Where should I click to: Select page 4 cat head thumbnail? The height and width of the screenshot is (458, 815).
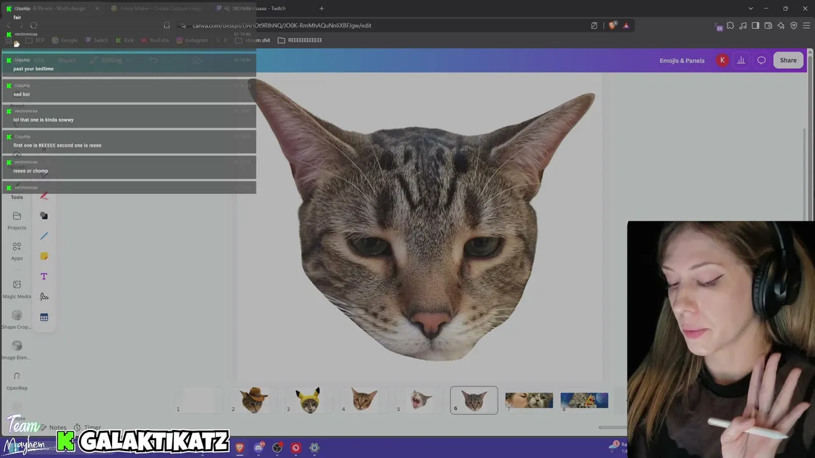point(364,400)
